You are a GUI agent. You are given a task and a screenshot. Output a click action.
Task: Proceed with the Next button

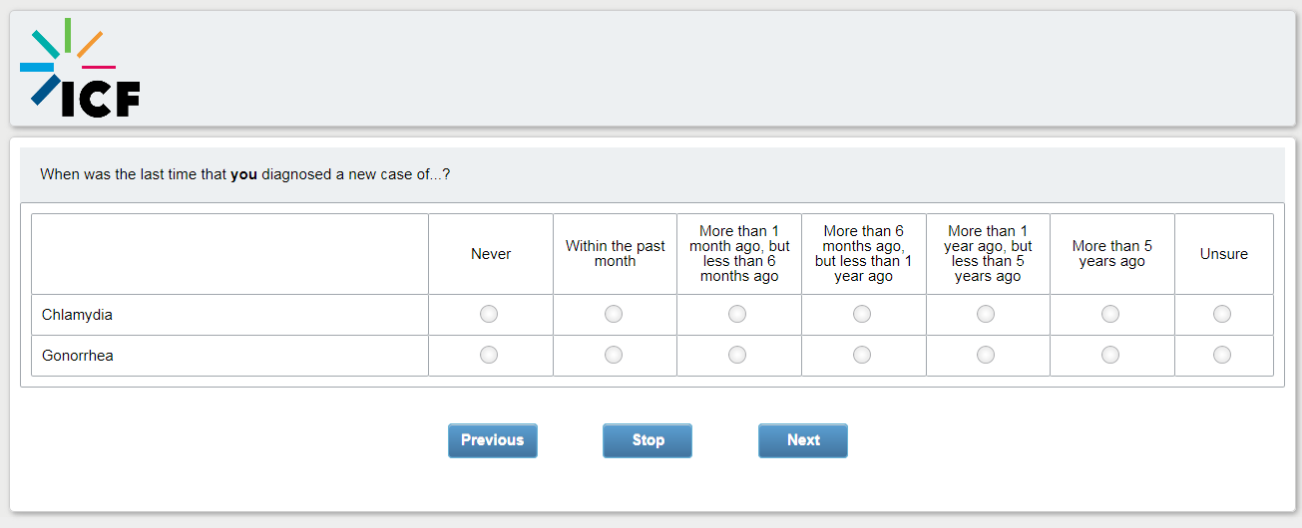point(803,440)
